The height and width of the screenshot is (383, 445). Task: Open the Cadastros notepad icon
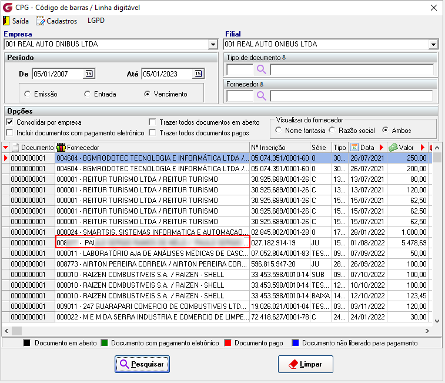(41, 21)
